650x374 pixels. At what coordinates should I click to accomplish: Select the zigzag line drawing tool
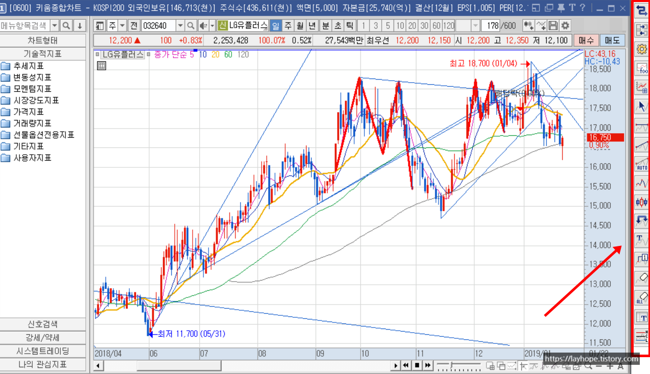click(x=641, y=183)
